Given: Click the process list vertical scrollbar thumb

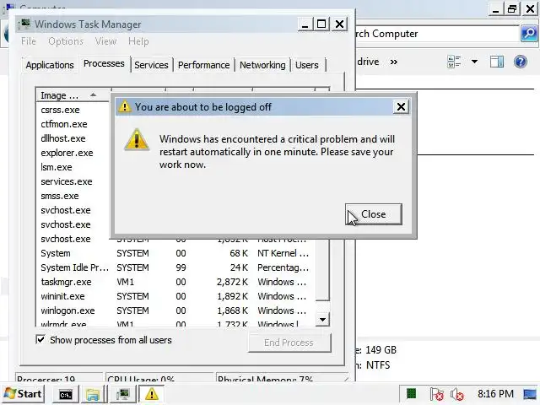Looking at the screenshot, I should pos(322,270).
